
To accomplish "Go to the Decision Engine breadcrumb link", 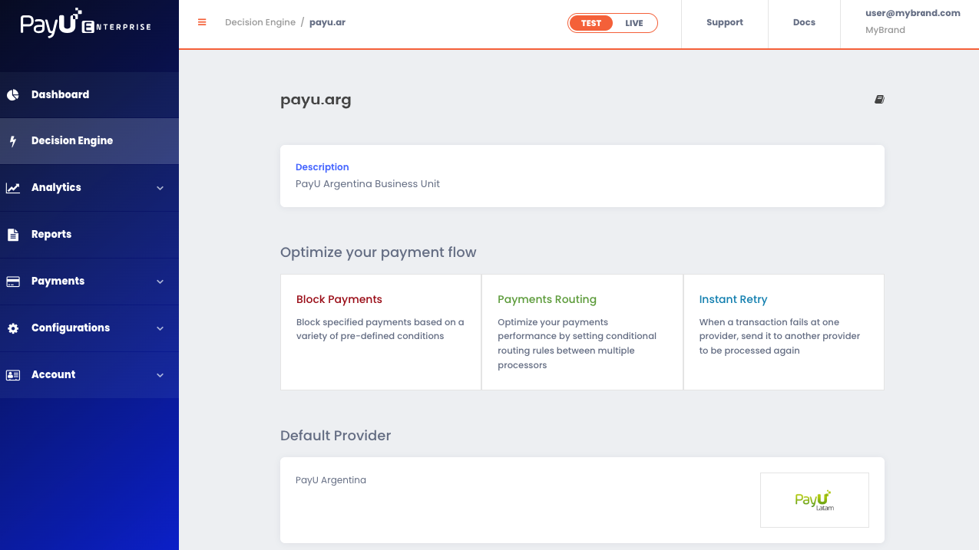I will coord(260,22).
